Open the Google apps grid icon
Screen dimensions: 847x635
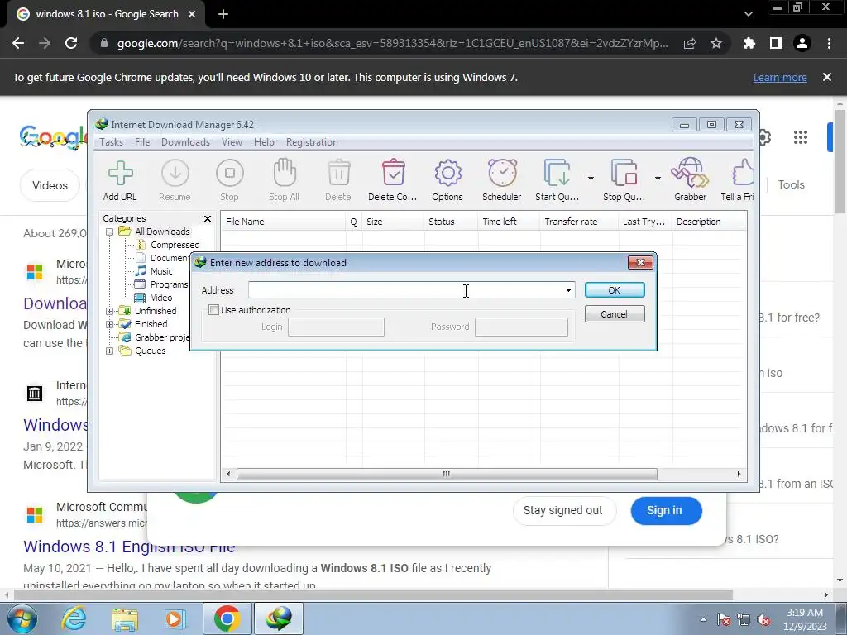pyautogui.click(x=801, y=137)
